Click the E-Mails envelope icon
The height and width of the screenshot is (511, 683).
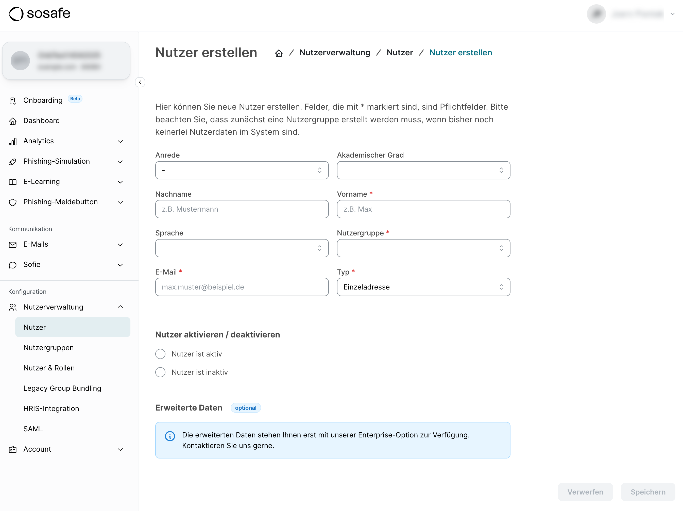tap(13, 245)
